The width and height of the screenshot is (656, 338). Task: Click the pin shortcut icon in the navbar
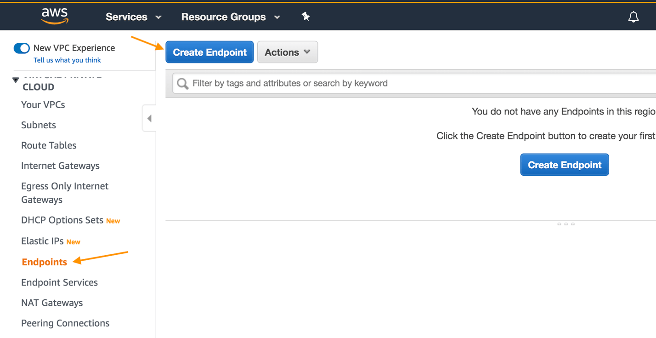click(x=306, y=17)
